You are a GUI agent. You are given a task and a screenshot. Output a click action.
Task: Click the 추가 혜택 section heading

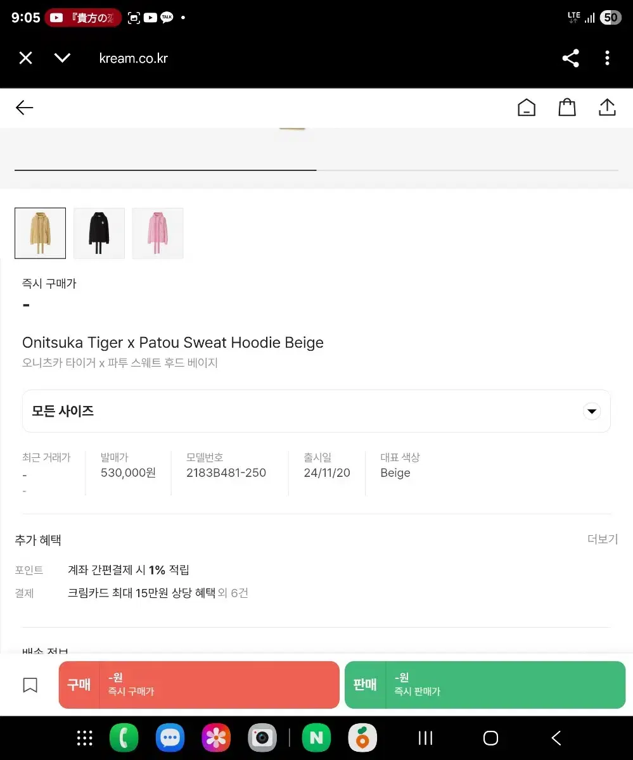[38, 540]
